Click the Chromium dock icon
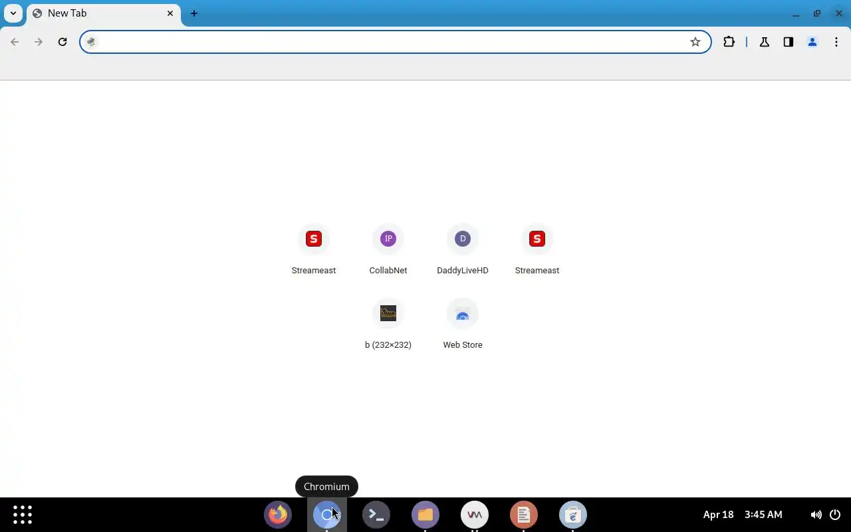 click(327, 515)
